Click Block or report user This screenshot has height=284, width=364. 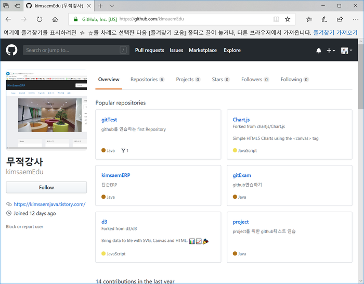point(24,227)
